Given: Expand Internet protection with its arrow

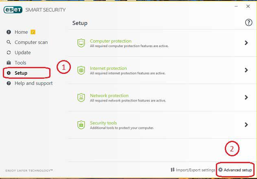Looking at the screenshot, I should (x=246, y=70).
